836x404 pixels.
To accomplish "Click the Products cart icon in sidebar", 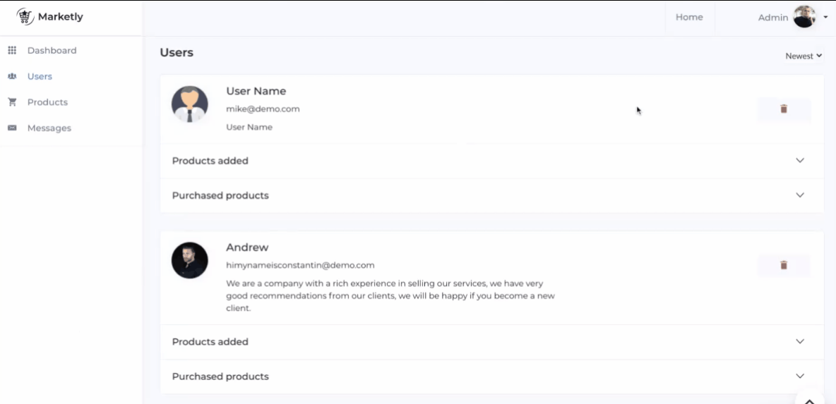I will click(12, 102).
